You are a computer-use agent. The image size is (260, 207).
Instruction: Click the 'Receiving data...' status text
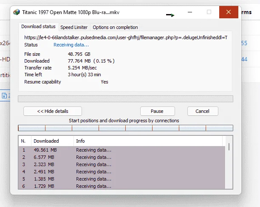click(71, 45)
